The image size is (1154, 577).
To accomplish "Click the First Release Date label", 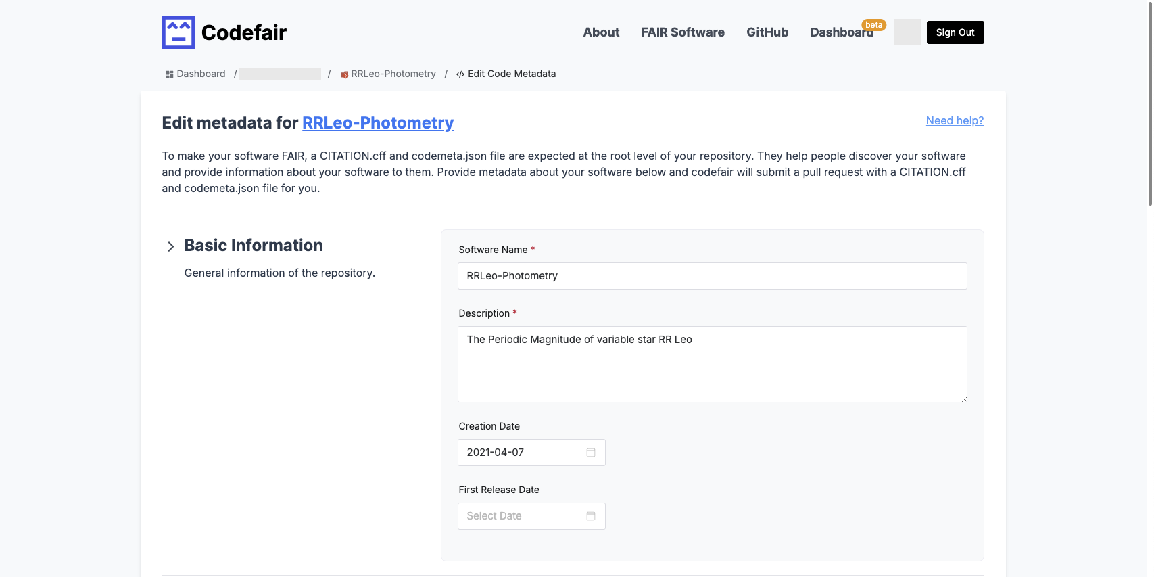I will tap(499, 490).
